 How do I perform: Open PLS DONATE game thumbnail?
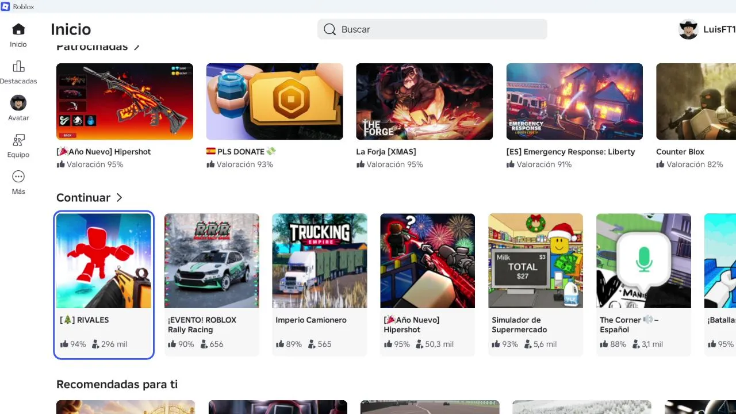tap(275, 101)
